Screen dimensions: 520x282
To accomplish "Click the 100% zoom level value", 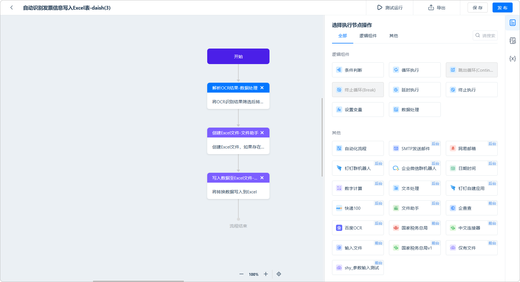I will pos(254,274).
